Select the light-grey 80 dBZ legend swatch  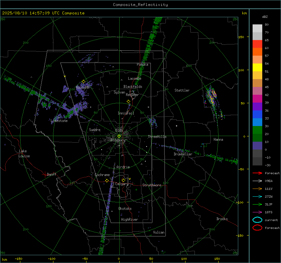click(257, 28)
